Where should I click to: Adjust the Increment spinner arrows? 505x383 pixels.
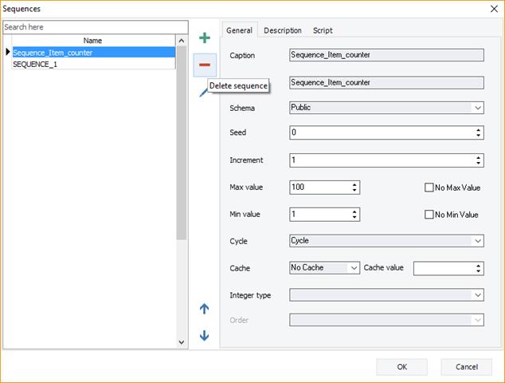478,160
